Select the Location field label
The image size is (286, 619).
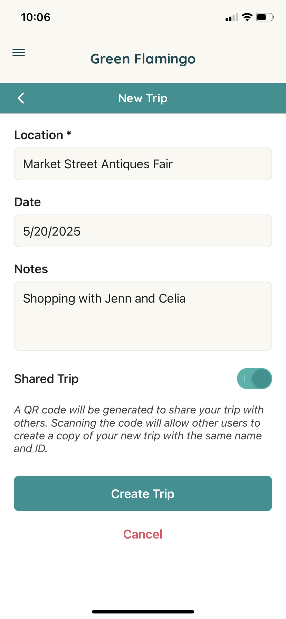click(43, 135)
